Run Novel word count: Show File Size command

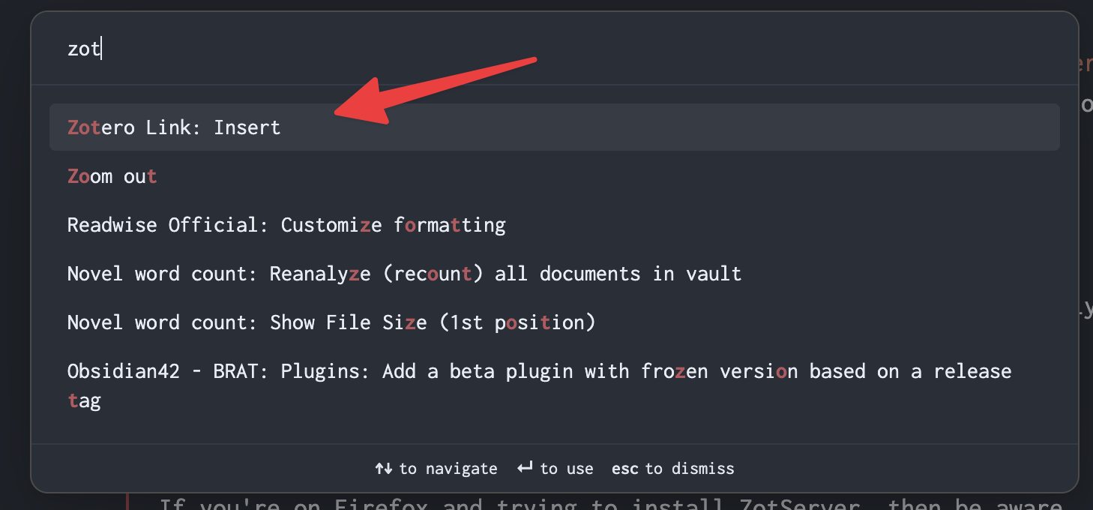(332, 322)
